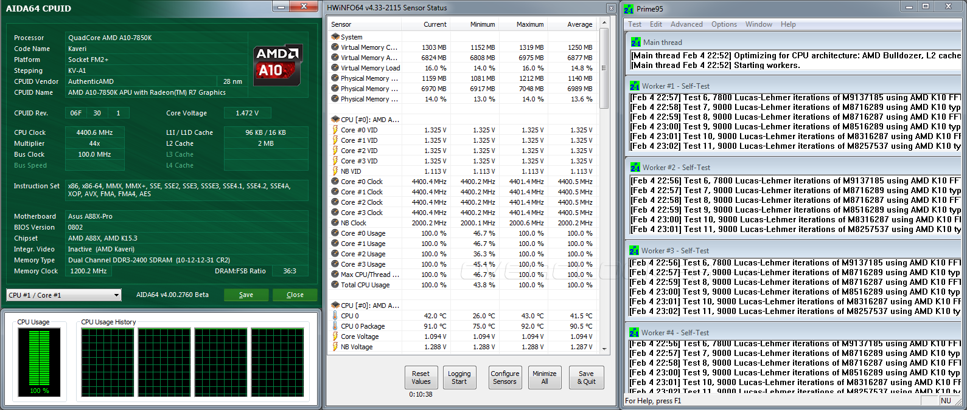The height and width of the screenshot is (410, 967).
Task: Click the first CPU Usage History graph
Action: tap(108, 362)
